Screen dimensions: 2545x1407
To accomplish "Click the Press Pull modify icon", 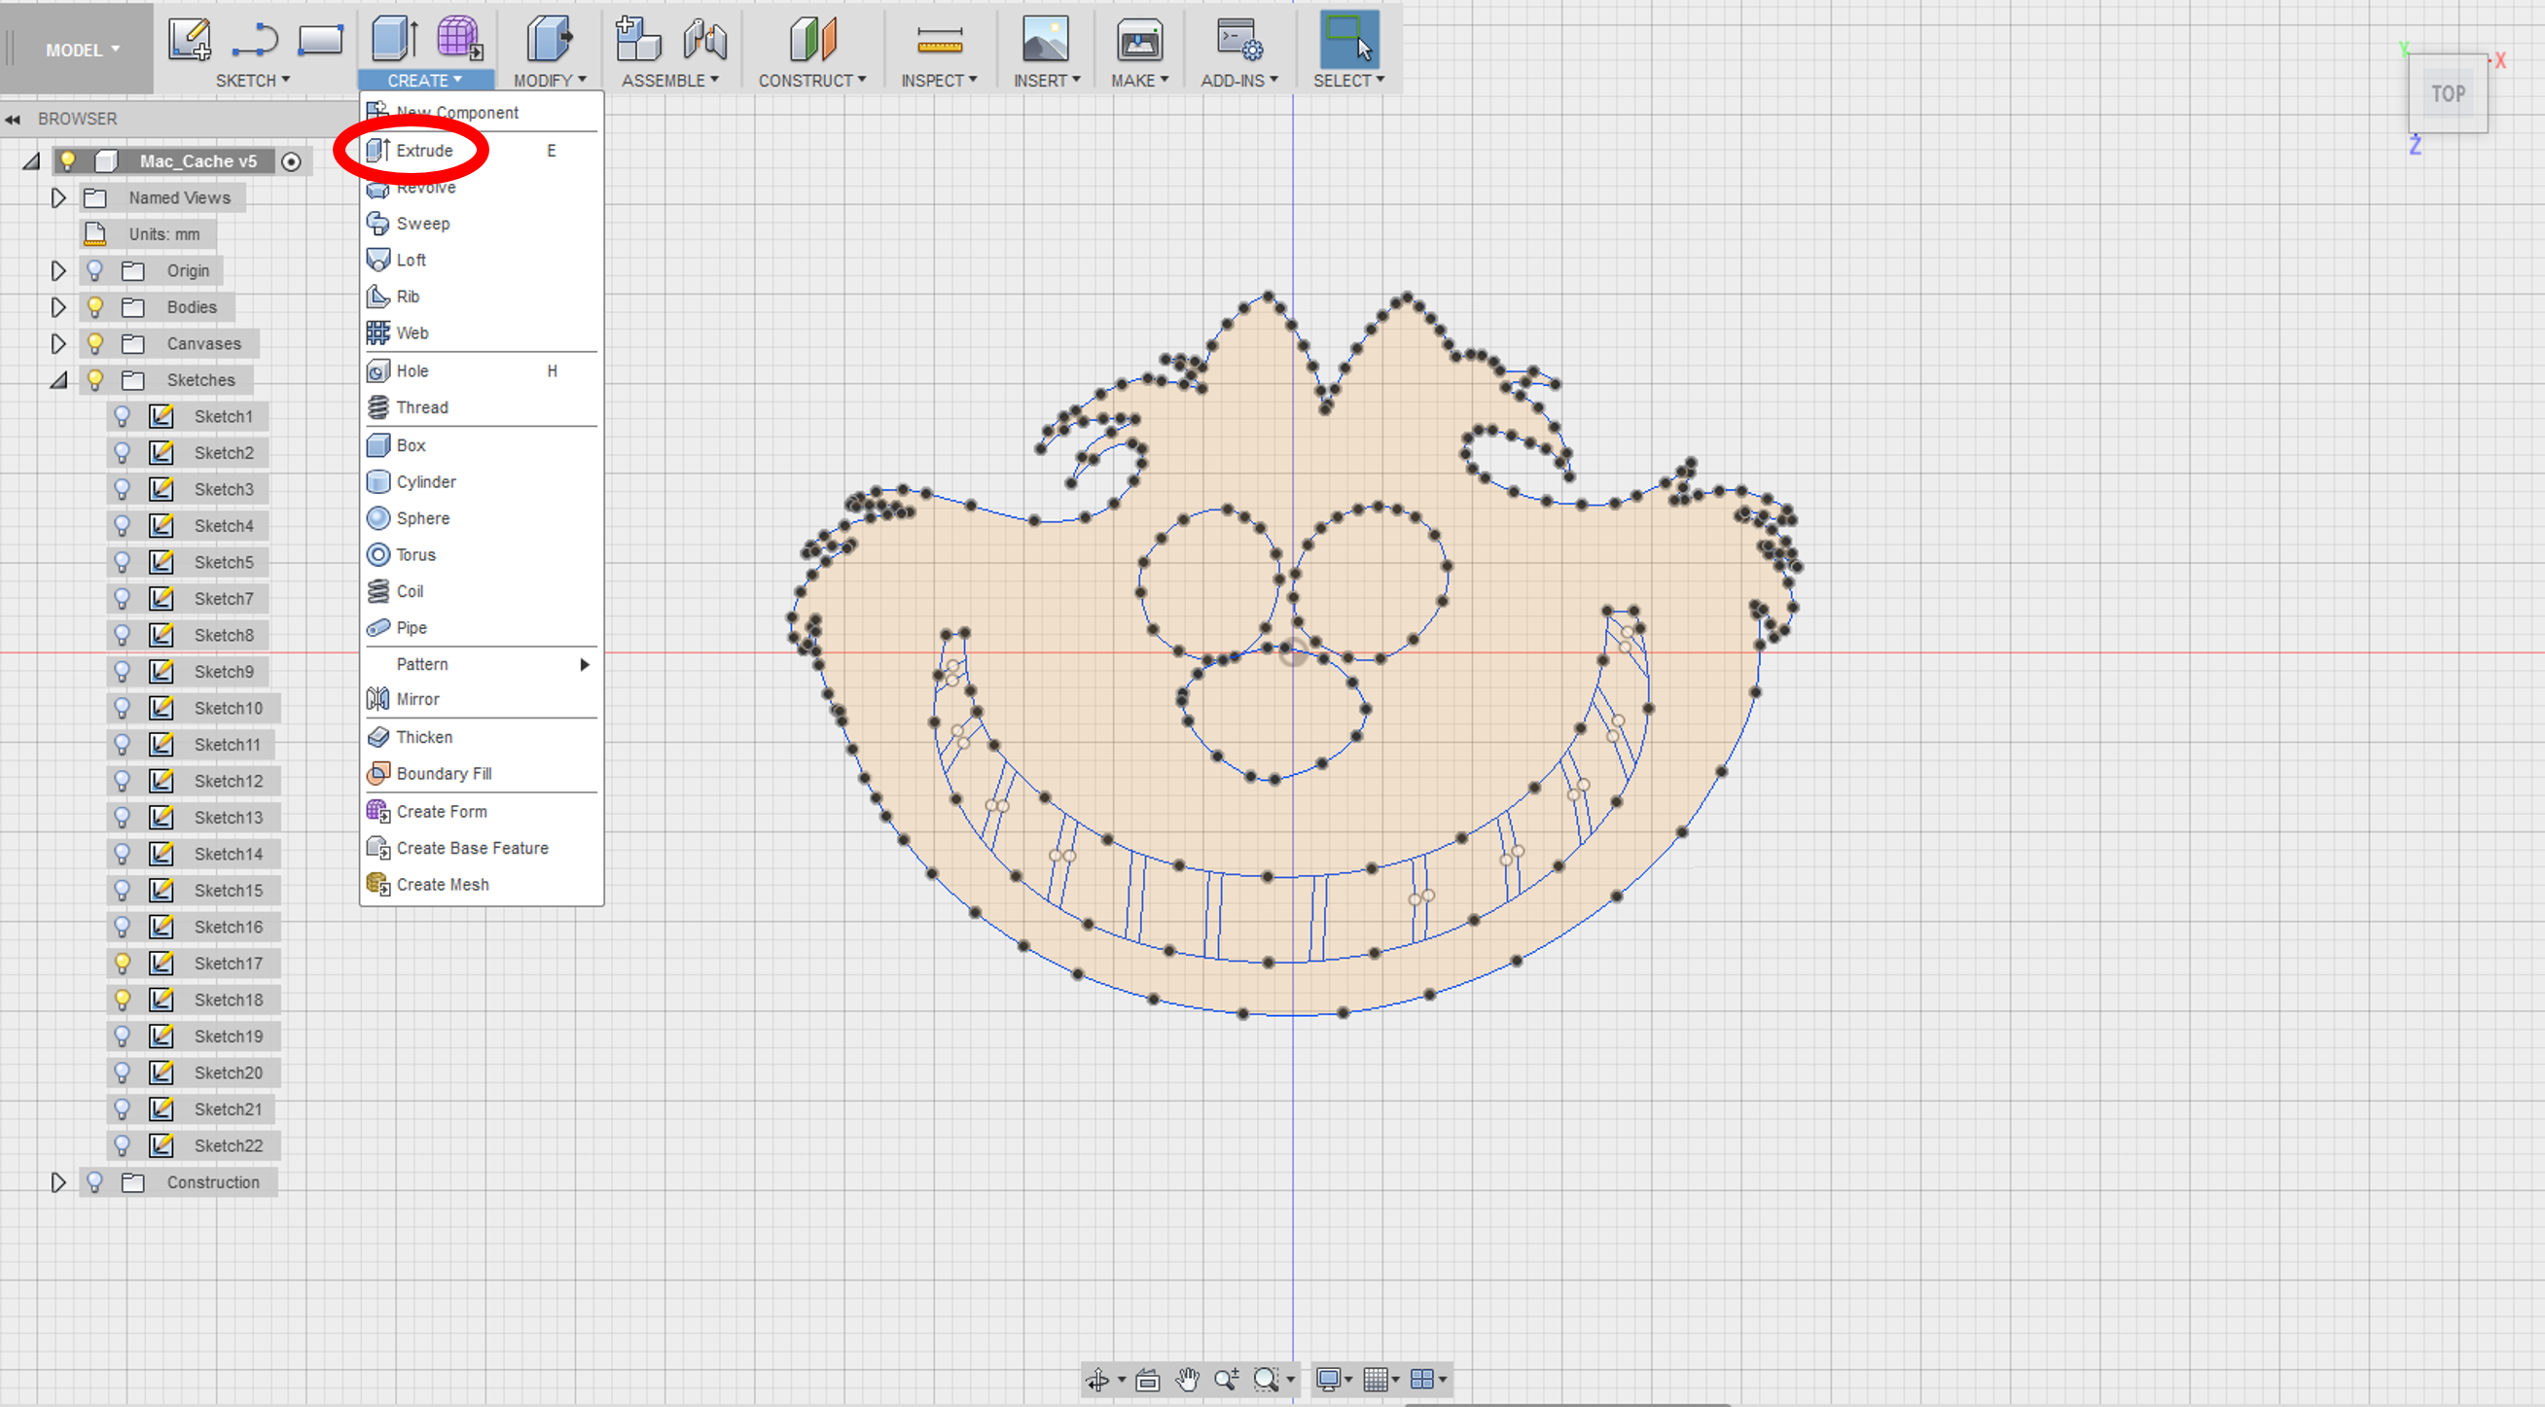I will pos(550,41).
